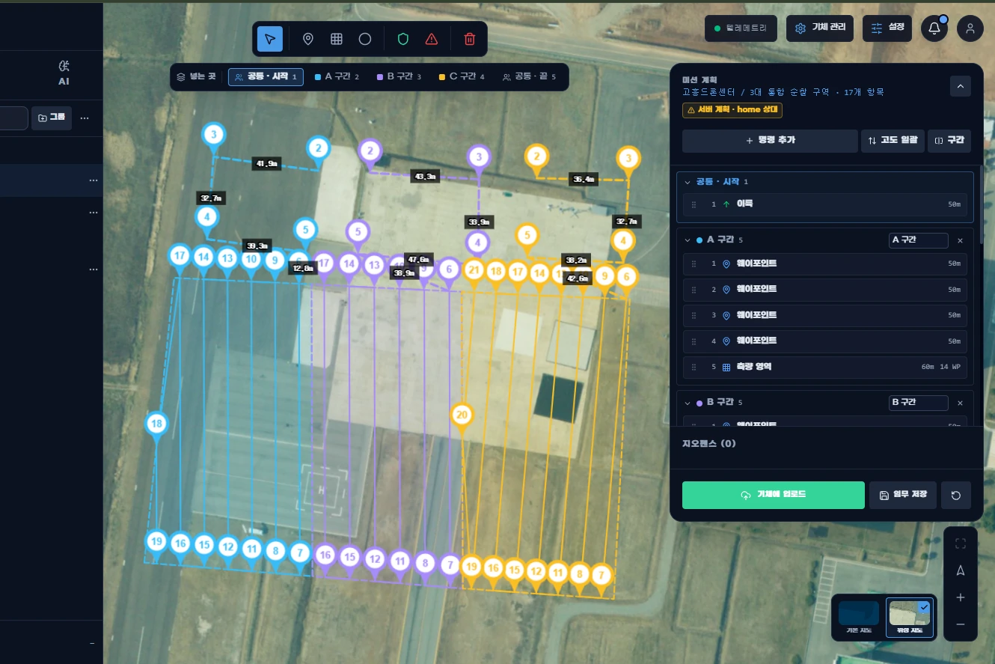
Task: Zoom in on the map
Action: click(961, 597)
